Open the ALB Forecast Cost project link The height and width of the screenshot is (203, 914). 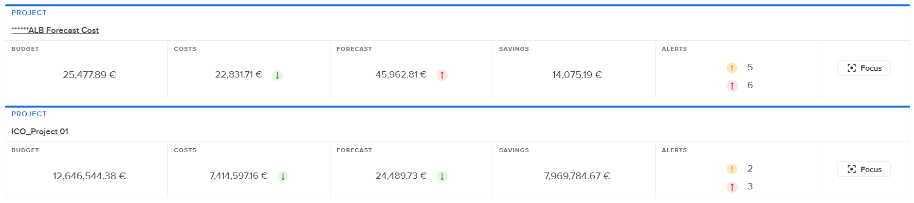click(55, 30)
